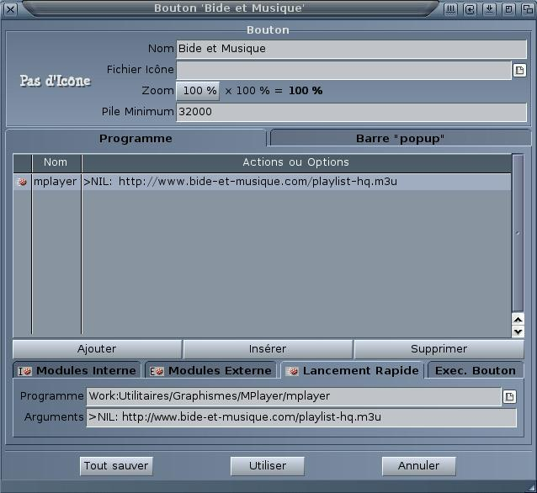Click the title bar gadget with three vertical bars
537x493 pixels.
tap(450, 9)
